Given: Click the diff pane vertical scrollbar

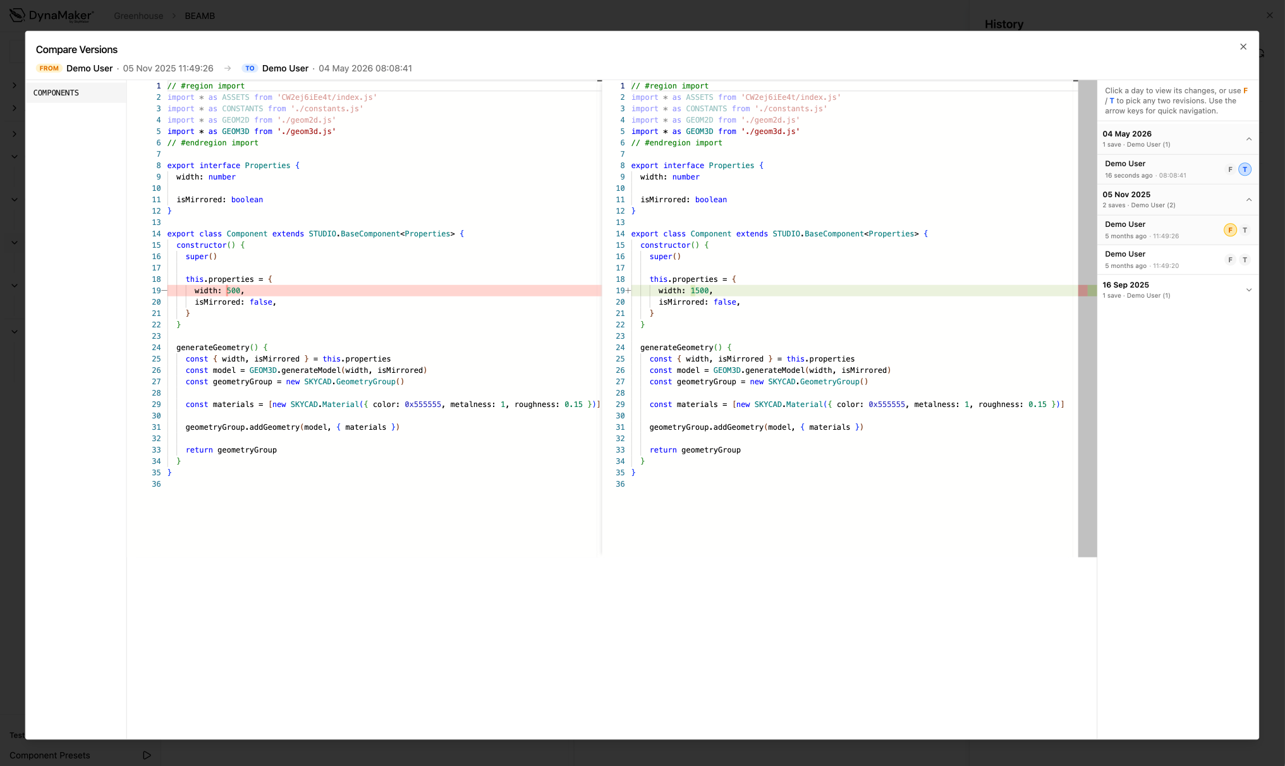Looking at the screenshot, I should [1087, 319].
